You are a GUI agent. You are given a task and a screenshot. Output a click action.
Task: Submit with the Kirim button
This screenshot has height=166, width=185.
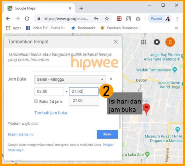(107, 134)
